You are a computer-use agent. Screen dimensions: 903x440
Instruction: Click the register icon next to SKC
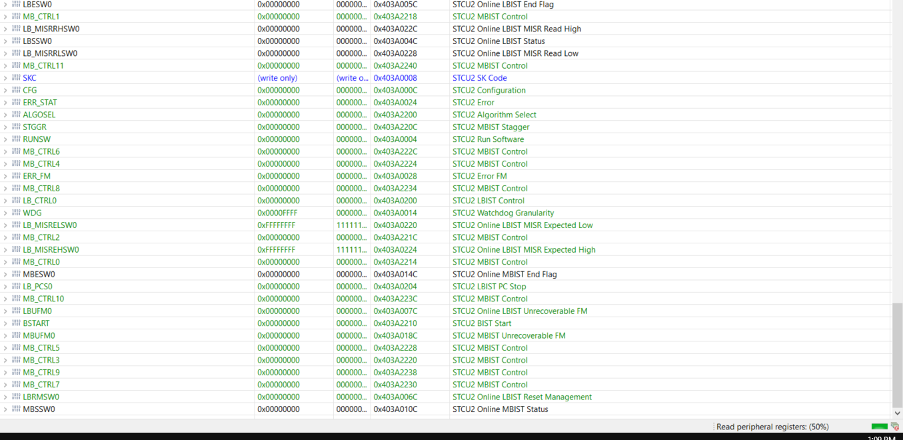16,78
